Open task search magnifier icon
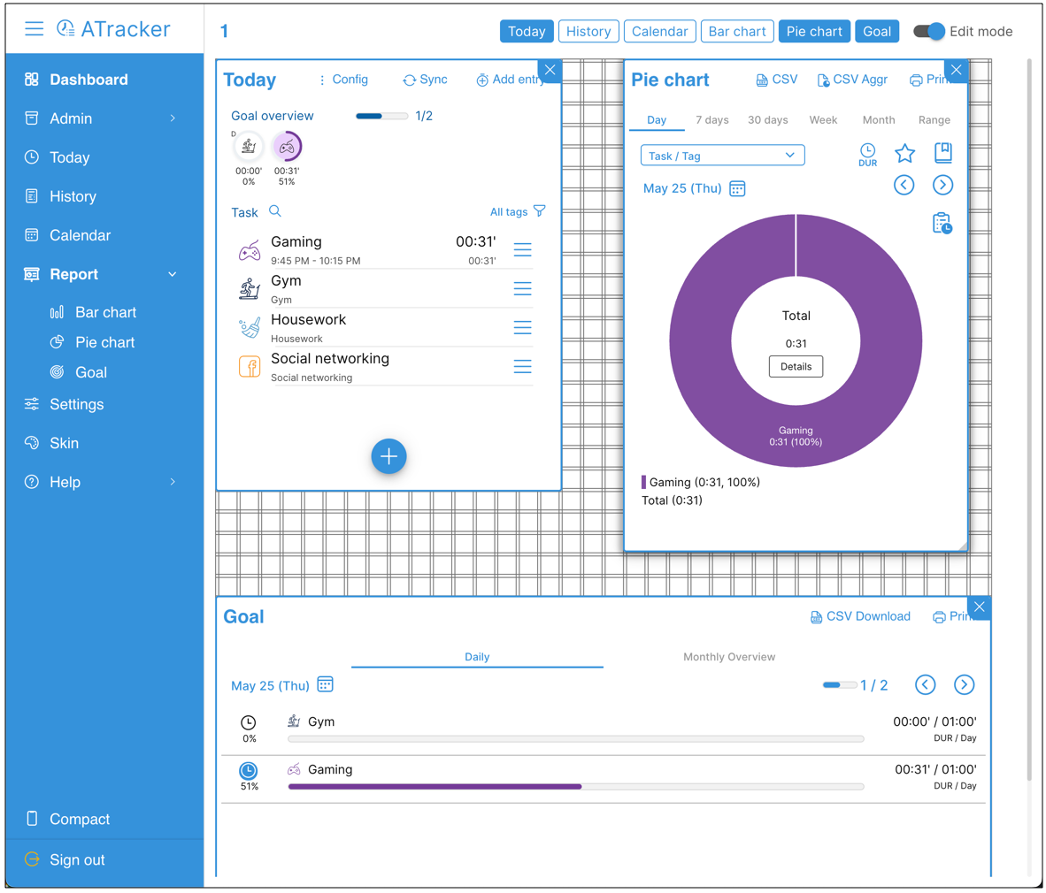This screenshot has width=1046, height=893. click(275, 211)
